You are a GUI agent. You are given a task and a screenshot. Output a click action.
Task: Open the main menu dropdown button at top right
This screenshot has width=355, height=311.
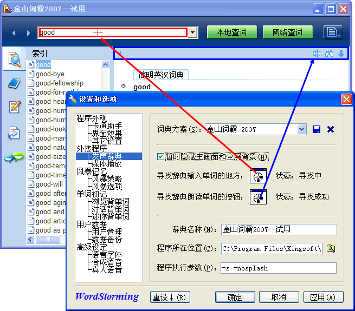click(x=332, y=32)
